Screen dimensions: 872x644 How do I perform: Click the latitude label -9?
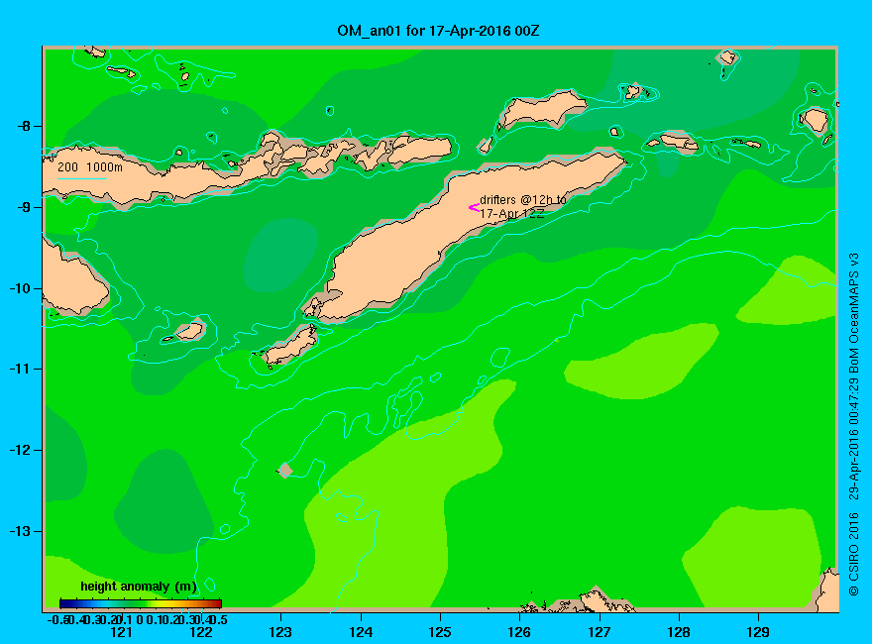tap(24, 207)
